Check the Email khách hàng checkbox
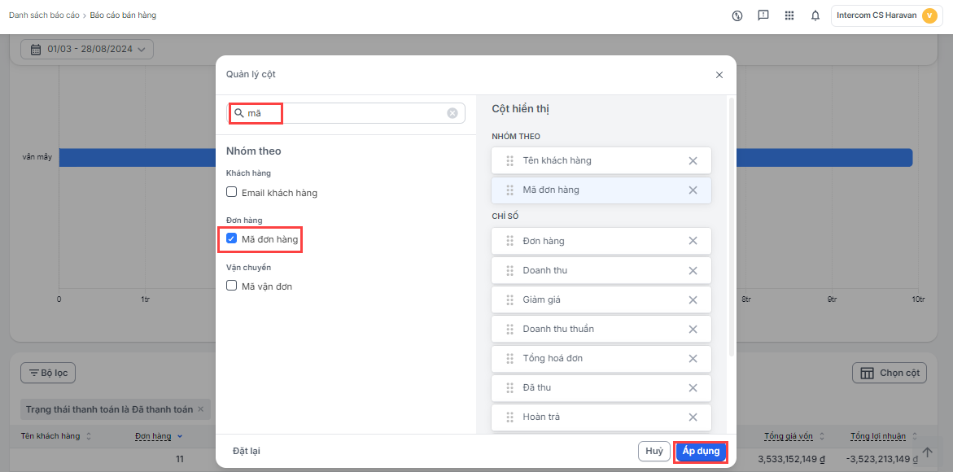 [232, 193]
